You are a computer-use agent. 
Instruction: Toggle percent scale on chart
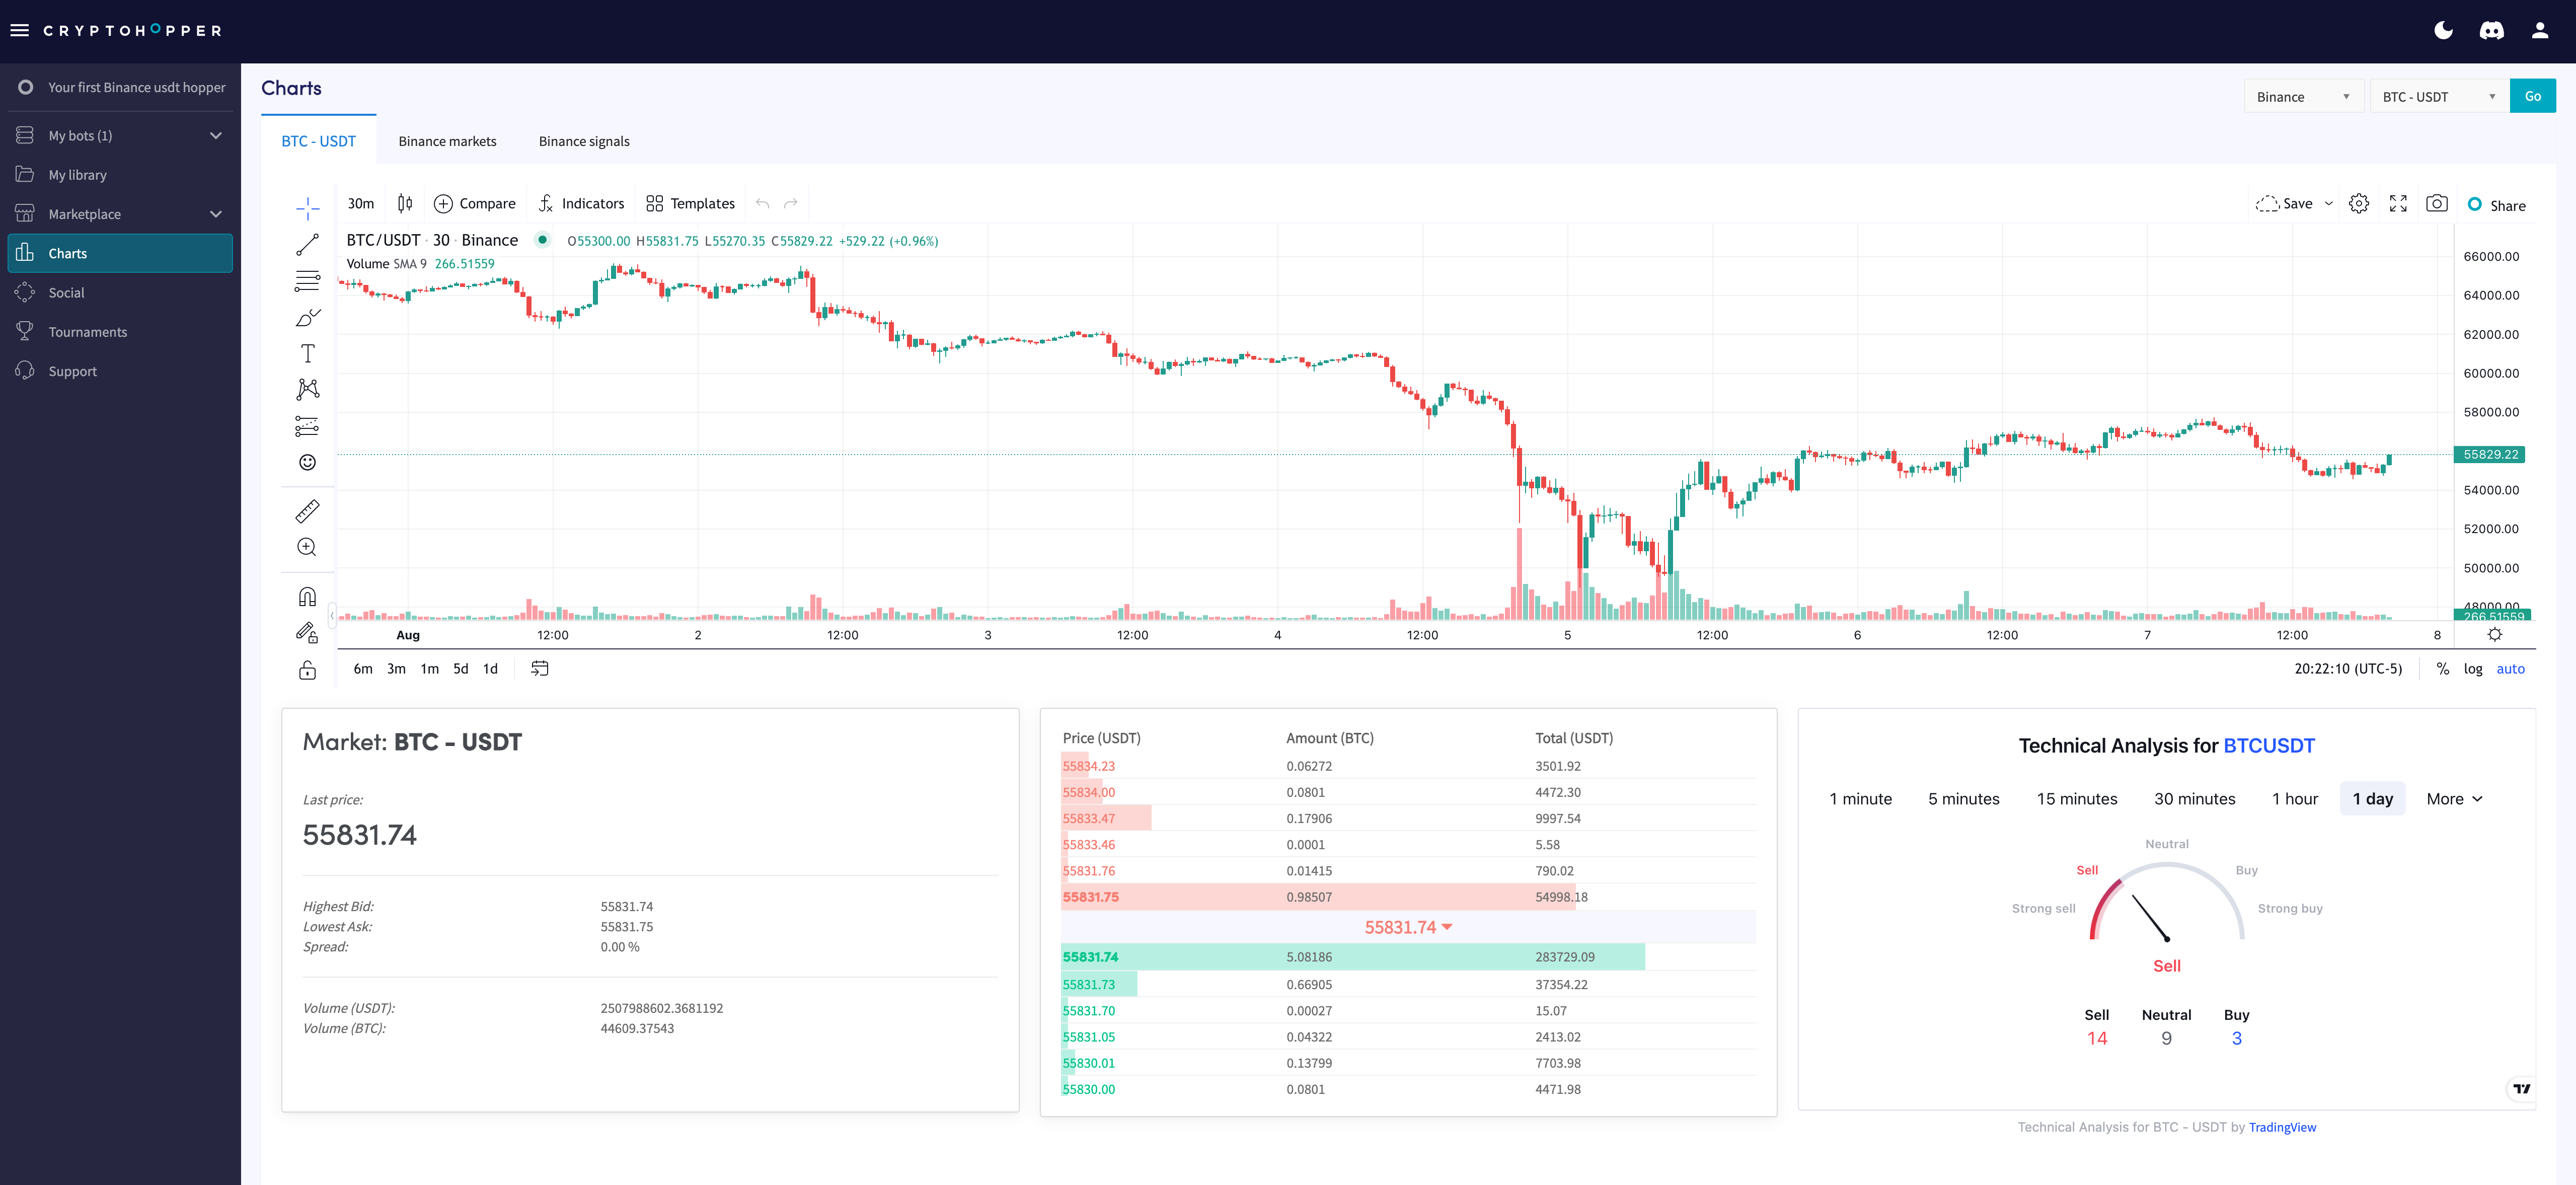point(2442,669)
